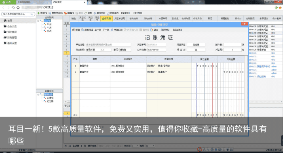Open the 当前页 page number dropdown

click(x=137, y=146)
